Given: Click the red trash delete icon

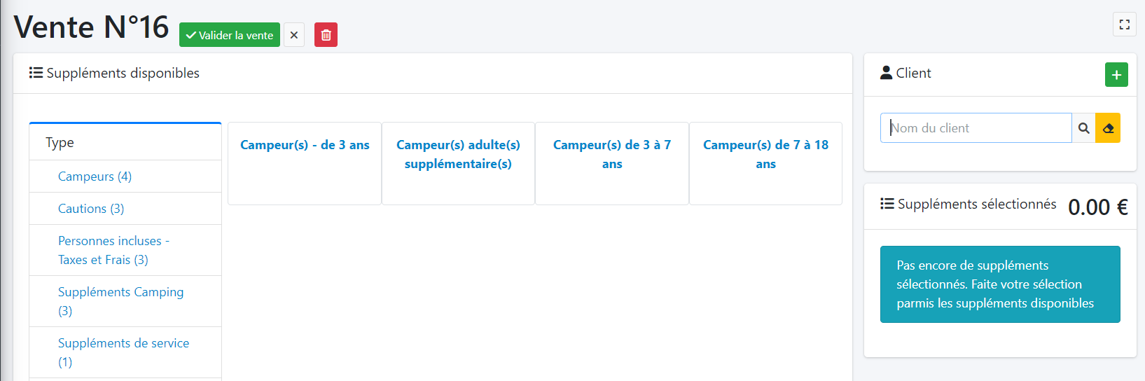Looking at the screenshot, I should [x=326, y=35].
